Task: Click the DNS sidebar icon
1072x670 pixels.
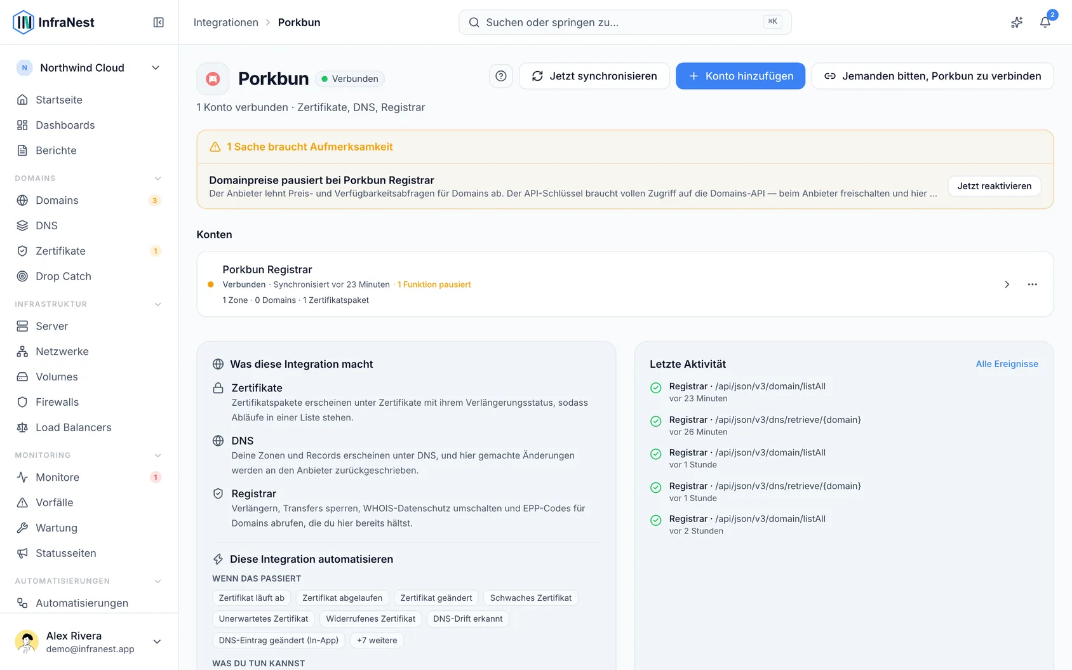Action: click(x=22, y=225)
